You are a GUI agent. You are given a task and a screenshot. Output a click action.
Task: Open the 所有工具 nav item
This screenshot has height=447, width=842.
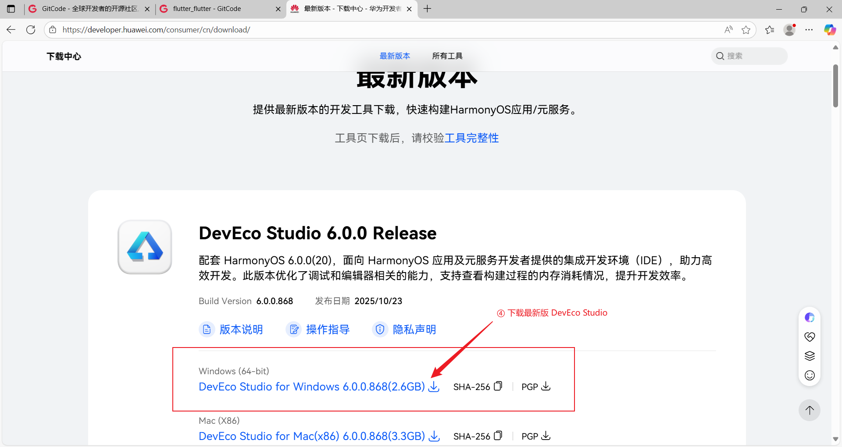tap(447, 56)
